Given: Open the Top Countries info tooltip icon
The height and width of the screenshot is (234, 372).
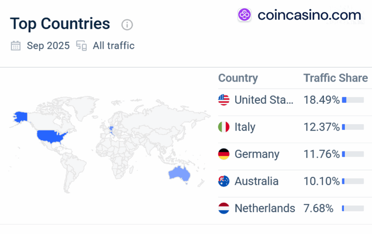Looking at the screenshot, I should click(126, 25).
